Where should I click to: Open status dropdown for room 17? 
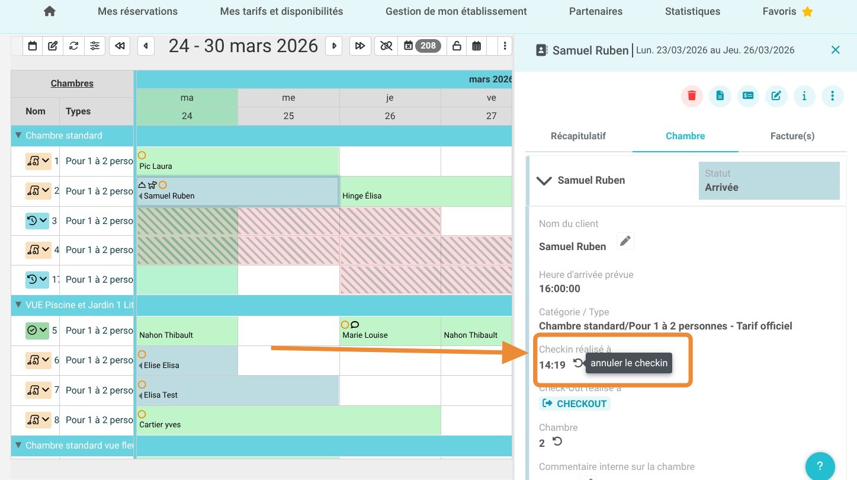(37, 279)
